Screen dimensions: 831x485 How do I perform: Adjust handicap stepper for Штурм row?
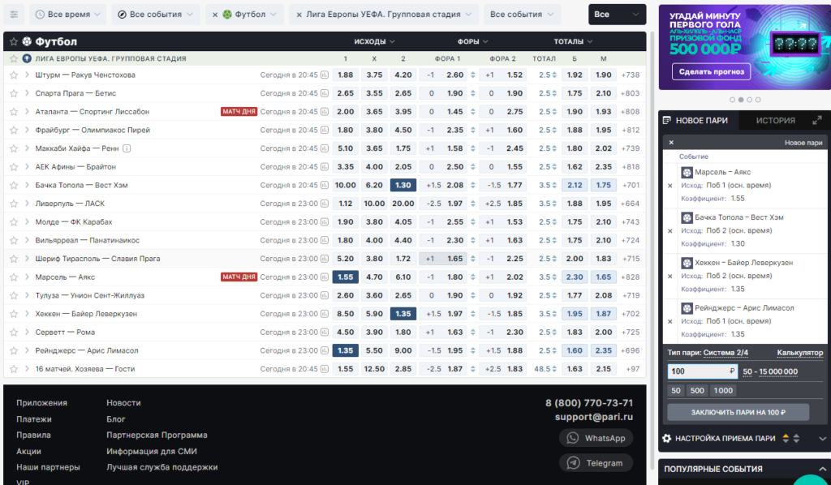tap(473, 75)
